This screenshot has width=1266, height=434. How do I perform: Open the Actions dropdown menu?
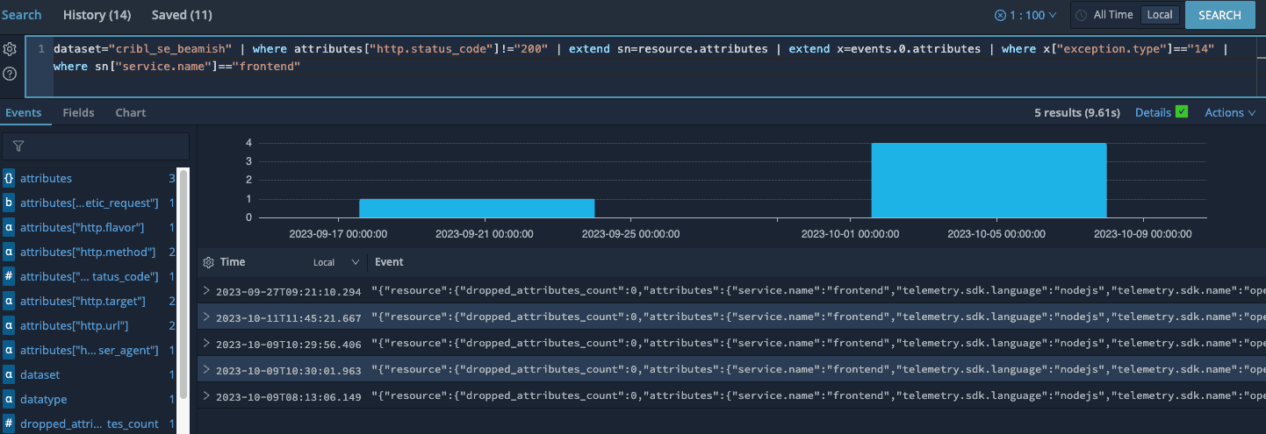1229,112
